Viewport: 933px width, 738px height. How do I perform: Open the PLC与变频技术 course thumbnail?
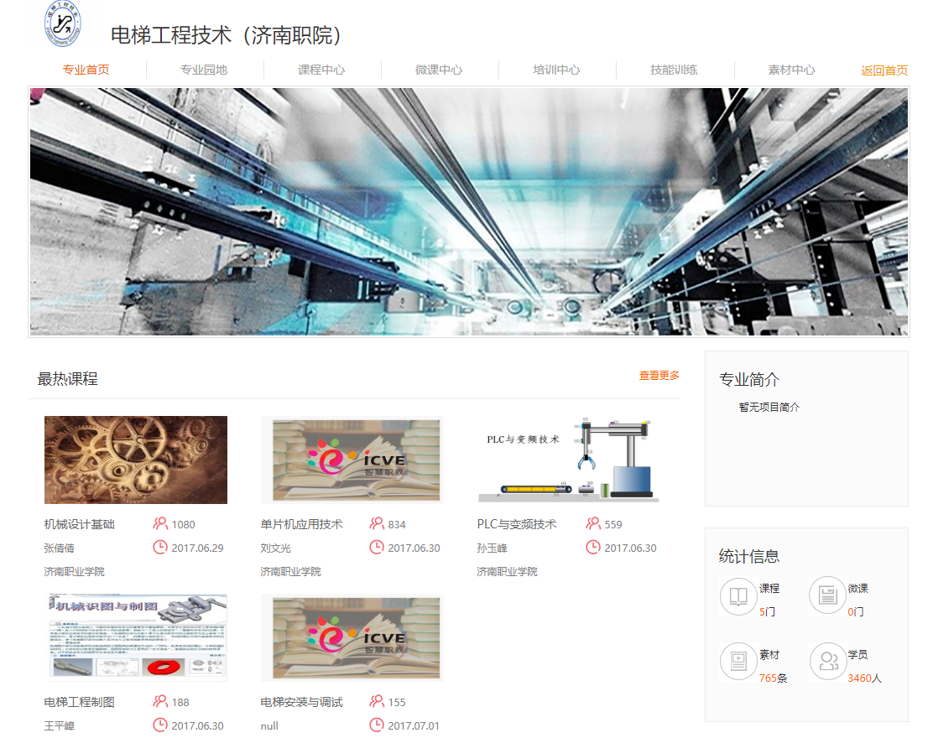[568, 460]
